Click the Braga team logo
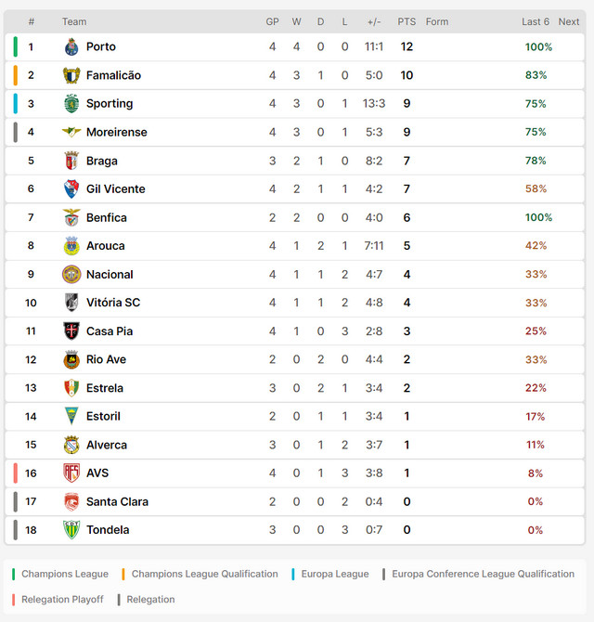 coord(71,161)
